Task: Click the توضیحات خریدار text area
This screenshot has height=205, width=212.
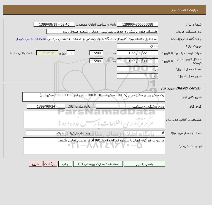Action: 94,146
